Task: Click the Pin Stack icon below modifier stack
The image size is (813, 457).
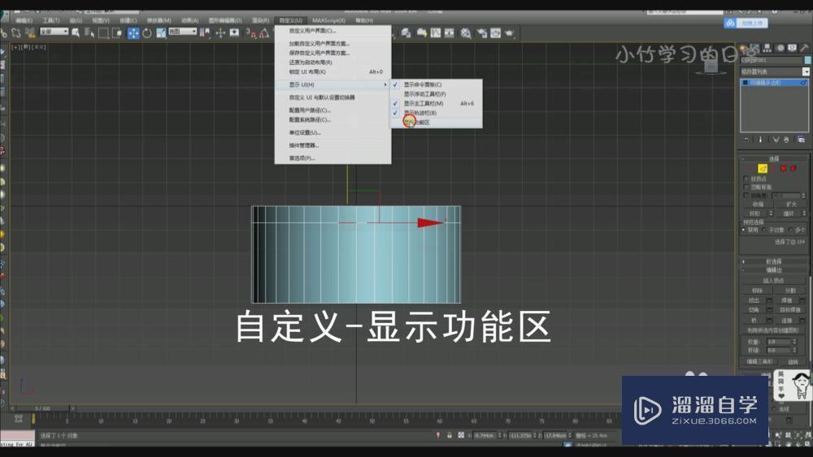Action: (746, 140)
